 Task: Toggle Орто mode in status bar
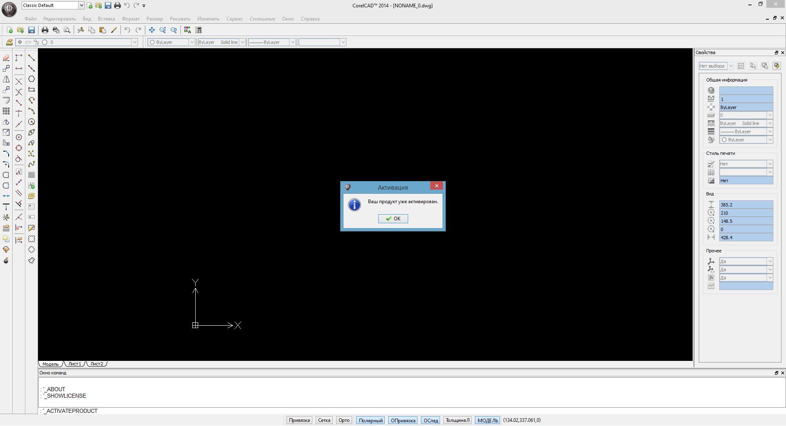click(x=344, y=420)
